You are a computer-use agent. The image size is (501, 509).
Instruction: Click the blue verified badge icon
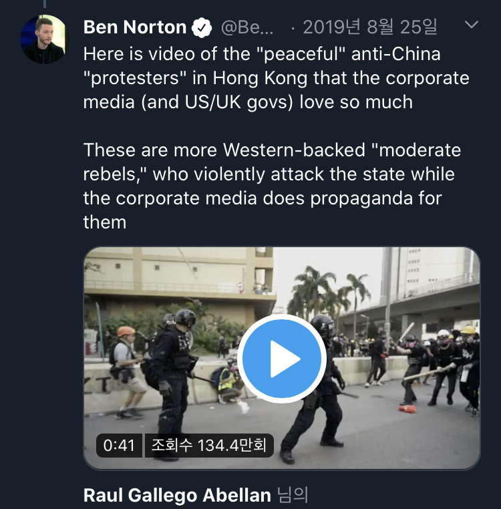[x=202, y=27]
